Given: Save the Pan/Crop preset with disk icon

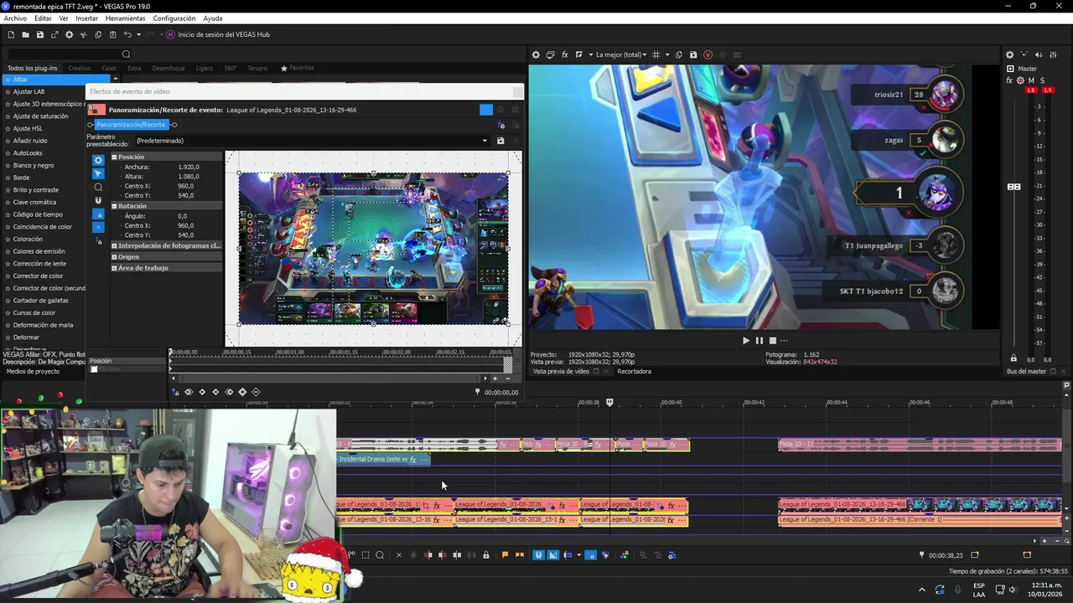Looking at the screenshot, I should (500, 141).
